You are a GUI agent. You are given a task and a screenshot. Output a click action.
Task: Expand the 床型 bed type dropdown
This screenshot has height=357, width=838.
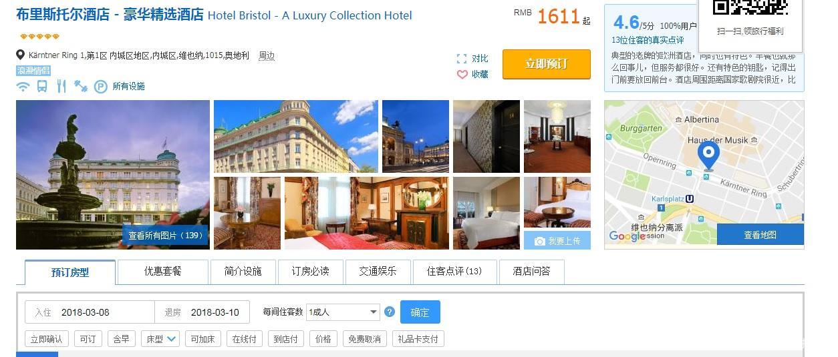[x=160, y=339]
